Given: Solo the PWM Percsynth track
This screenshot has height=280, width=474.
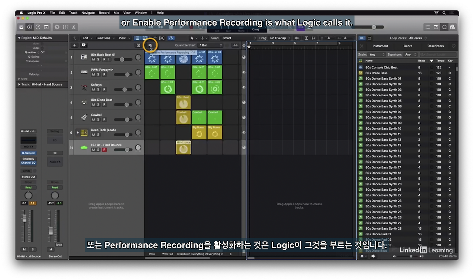Looking at the screenshot, I should click(98, 74).
